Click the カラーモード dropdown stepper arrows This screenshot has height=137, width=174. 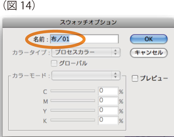point(115,76)
